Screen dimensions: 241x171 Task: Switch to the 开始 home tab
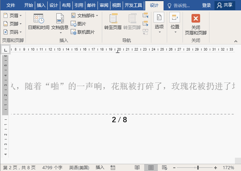pyautogui.click(x=29, y=5)
